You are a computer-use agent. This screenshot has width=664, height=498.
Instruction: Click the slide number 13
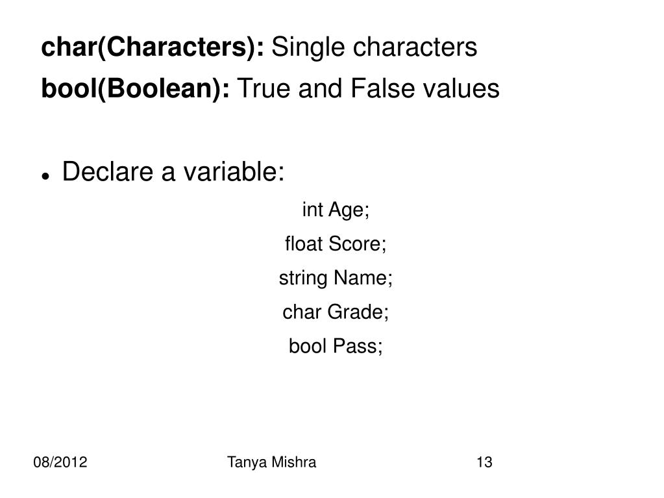click(484, 462)
